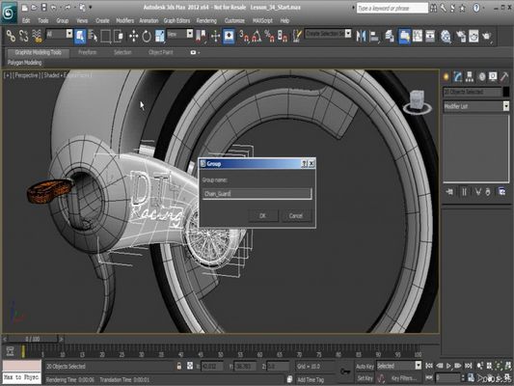Open the Group menu
The width and height of the screenshot is (514, 386).
click(63, 20)
